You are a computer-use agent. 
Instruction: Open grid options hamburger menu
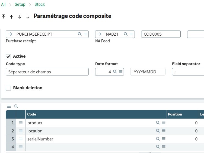9,106
